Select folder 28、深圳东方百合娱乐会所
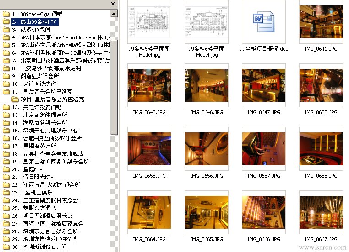The image size is (349, 252). pyautogui.click(x=45, y=231)
